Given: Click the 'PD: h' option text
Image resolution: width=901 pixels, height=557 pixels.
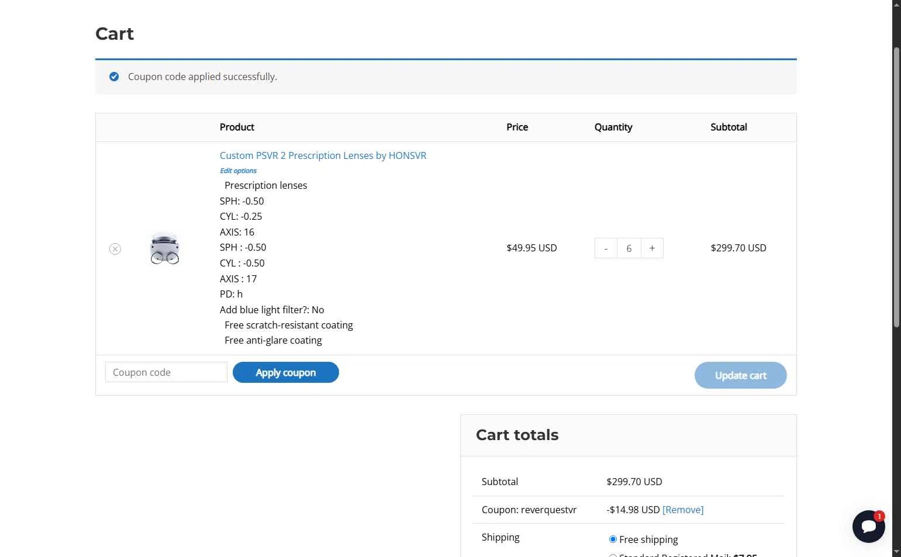Looking at the screenshot, I should click(231, 294).
